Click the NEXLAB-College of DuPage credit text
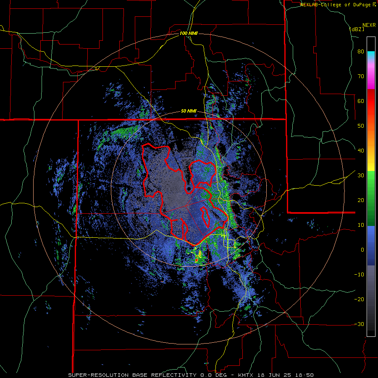The image size is (378, 378). pos(338,5)
